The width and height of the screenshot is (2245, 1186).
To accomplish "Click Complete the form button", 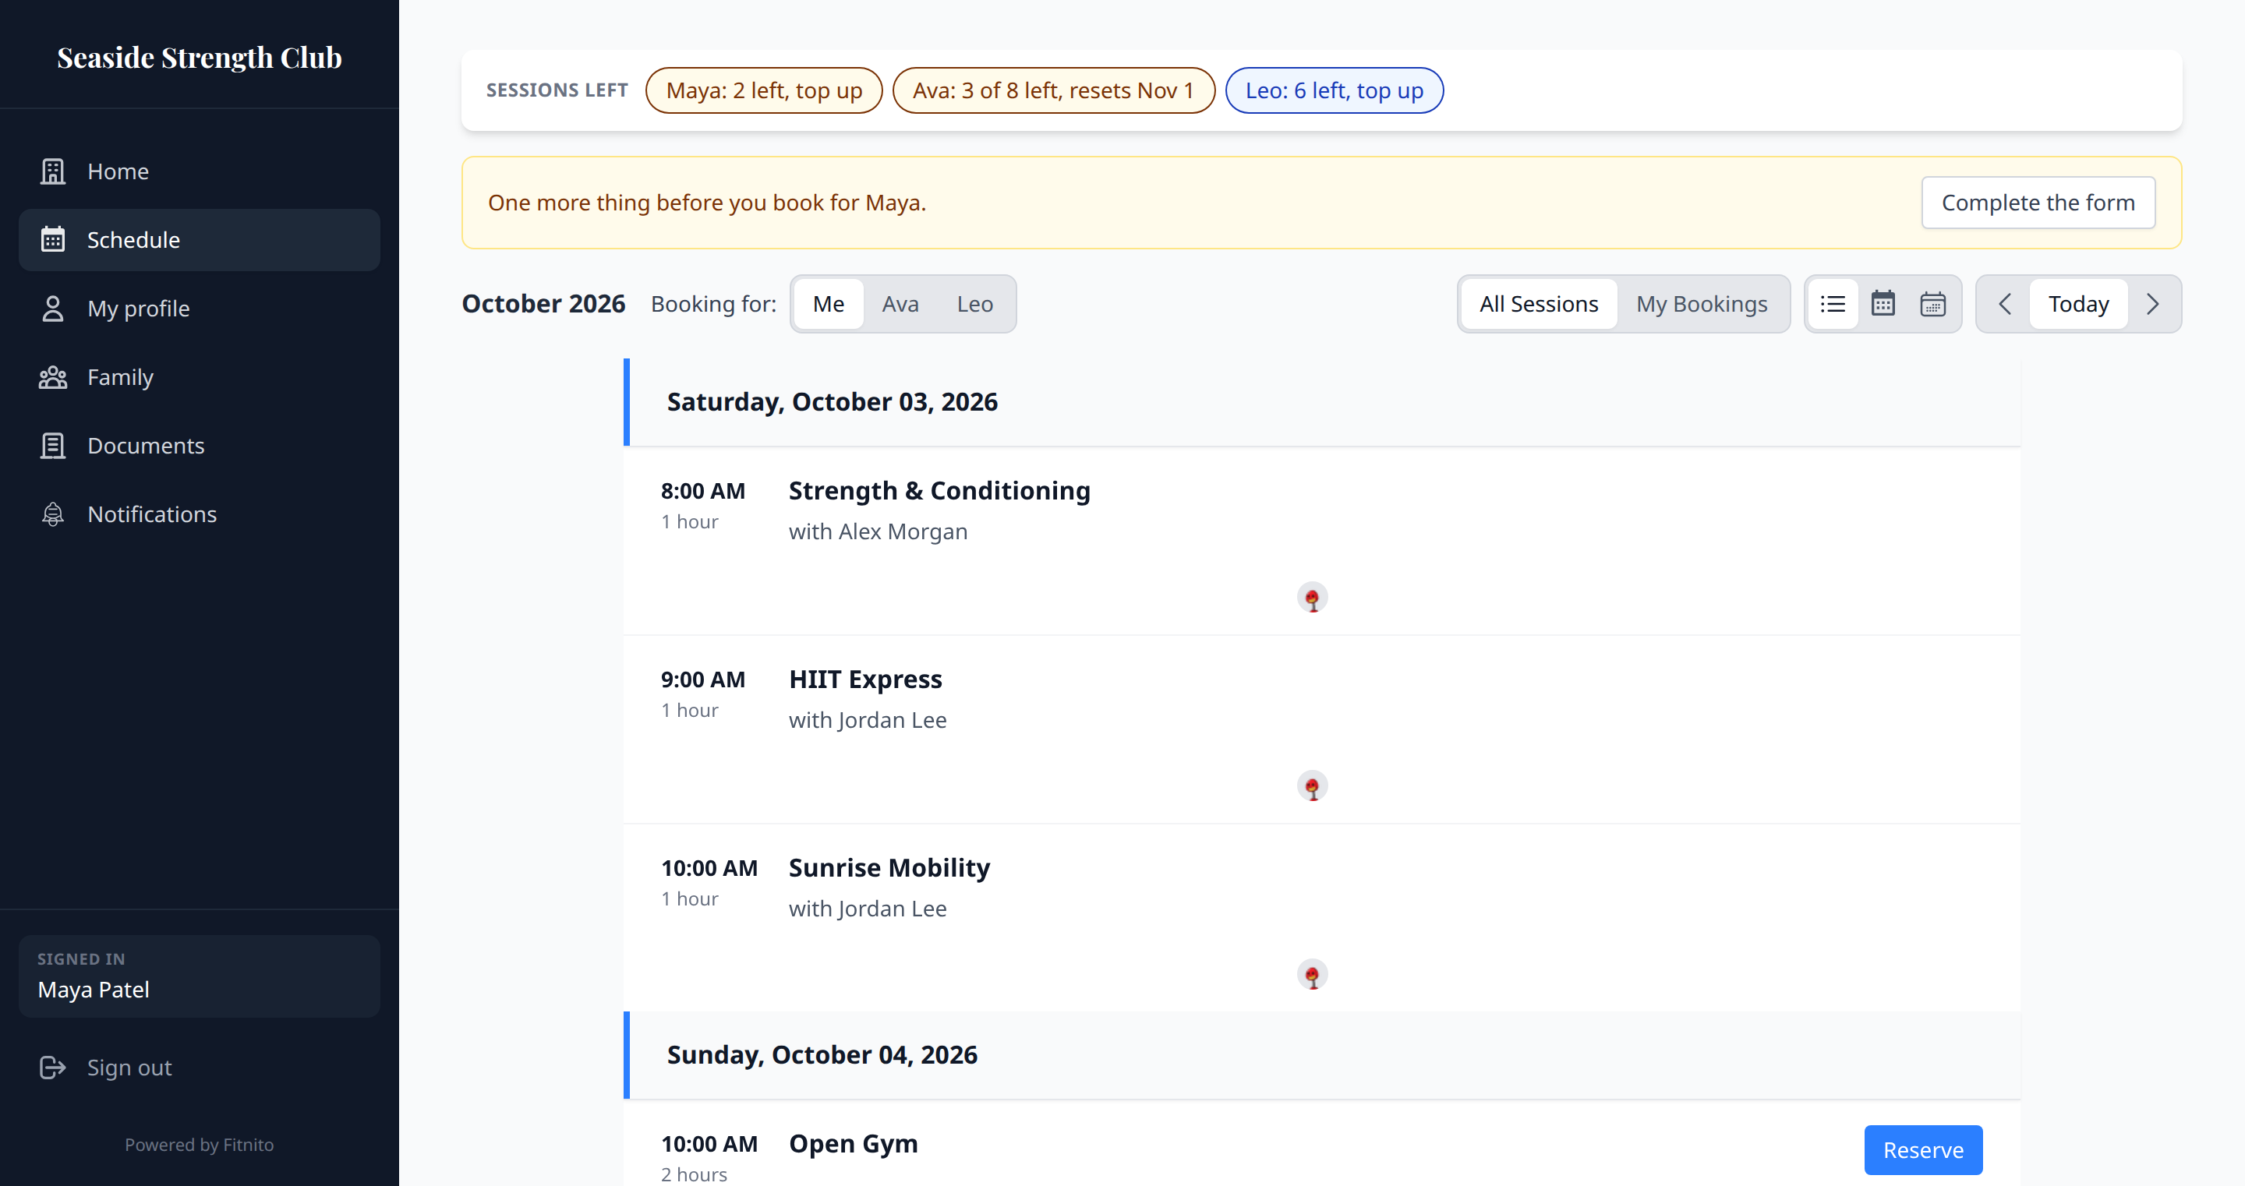I will pos(2038,202).
